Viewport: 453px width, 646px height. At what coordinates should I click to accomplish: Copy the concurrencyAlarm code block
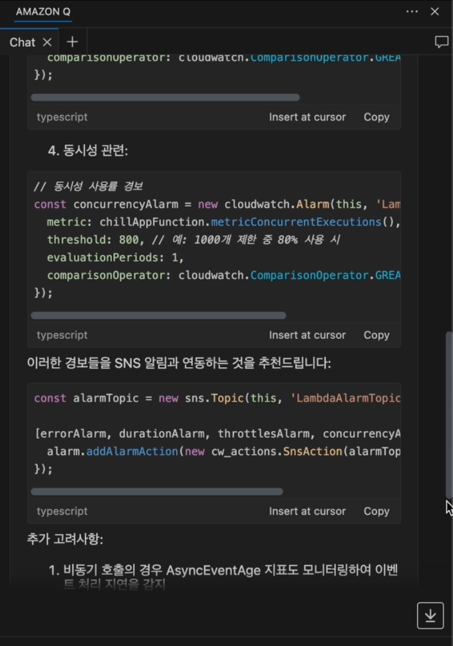coord(376,335)
